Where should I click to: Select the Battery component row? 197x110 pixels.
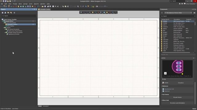click(178, 29)
